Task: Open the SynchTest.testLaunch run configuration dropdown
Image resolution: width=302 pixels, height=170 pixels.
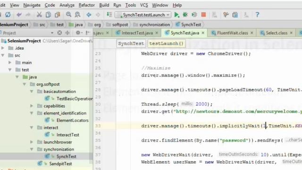Action: (x=143, y=15)
